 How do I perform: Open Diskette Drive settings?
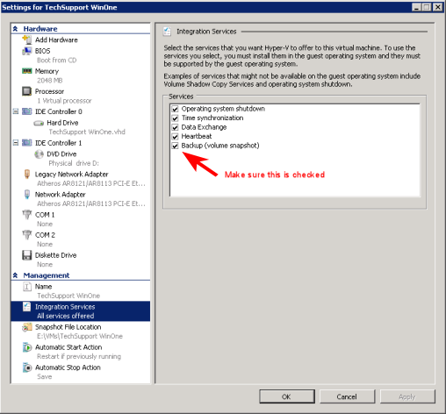(x=56, y=255)
